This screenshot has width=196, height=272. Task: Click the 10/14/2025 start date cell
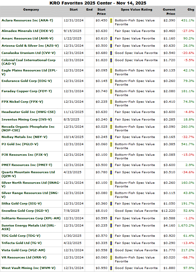click(74, 137)
